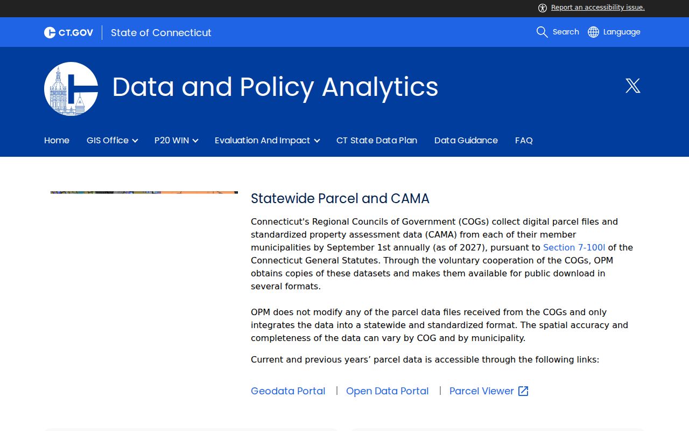Viewport: 689px width, 431px height.
Task: Open the CT State Data Plan menu item
Action: [377, 141]
